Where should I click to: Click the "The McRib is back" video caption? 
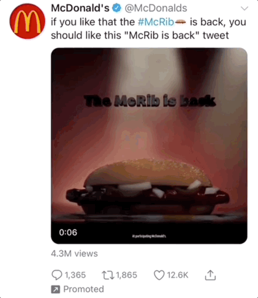tap(150, 101)
